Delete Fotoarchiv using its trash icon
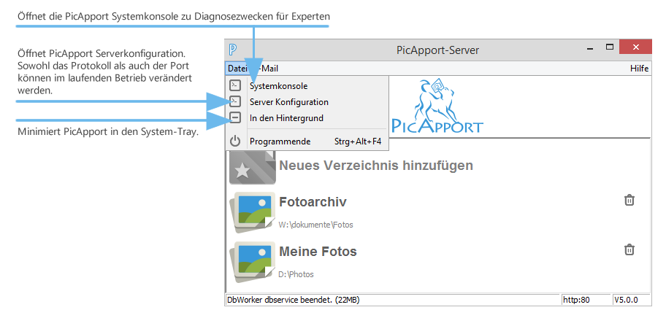666x318 pixels. click(629, 200)
